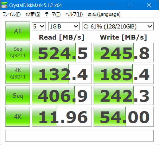
Task: Click the 4K write result 54.00
Action: click(124, 117)
